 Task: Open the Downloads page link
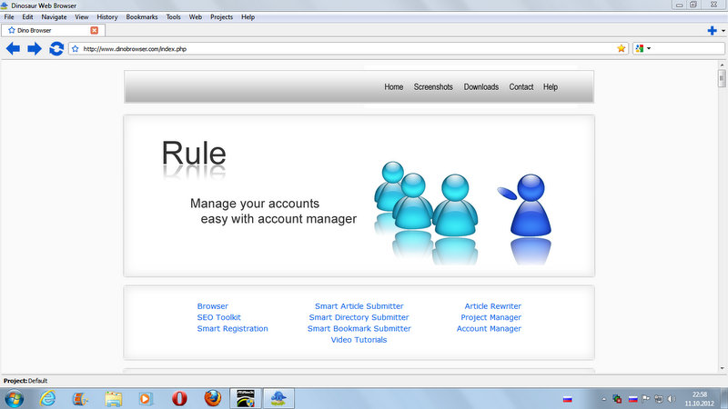click(481, 86)
